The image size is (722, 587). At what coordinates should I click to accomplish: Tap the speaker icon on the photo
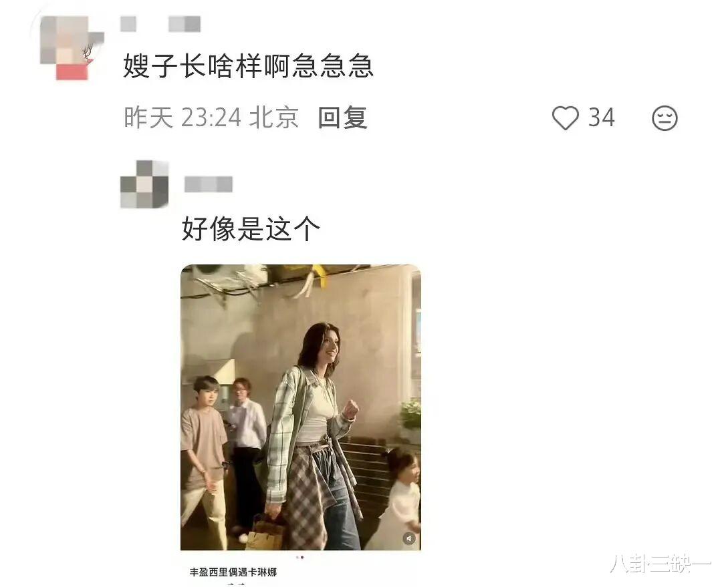(409, 538)
